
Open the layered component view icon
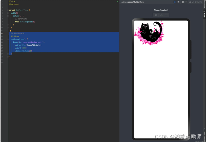178,2
